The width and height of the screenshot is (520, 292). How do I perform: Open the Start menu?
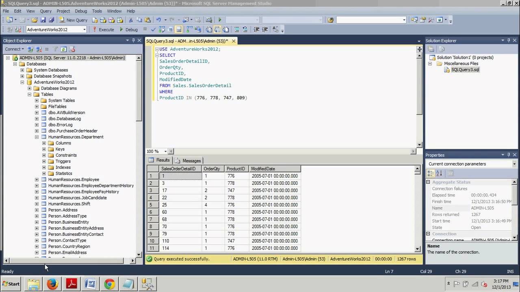pos(11,284)
